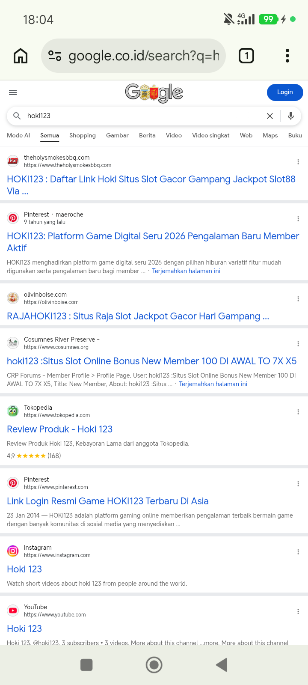This screenshot has height=685, width=308.
Task: Tap the Instagram favicon
Action: [x=13, y=551]
